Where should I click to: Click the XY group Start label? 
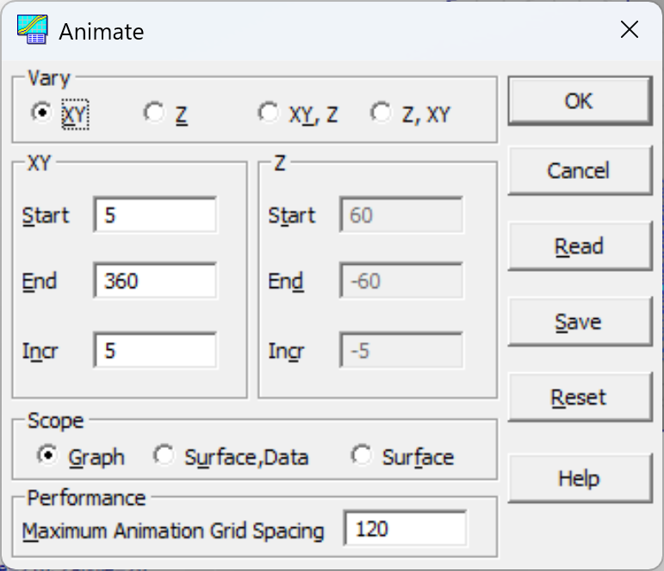coord(46,215)
